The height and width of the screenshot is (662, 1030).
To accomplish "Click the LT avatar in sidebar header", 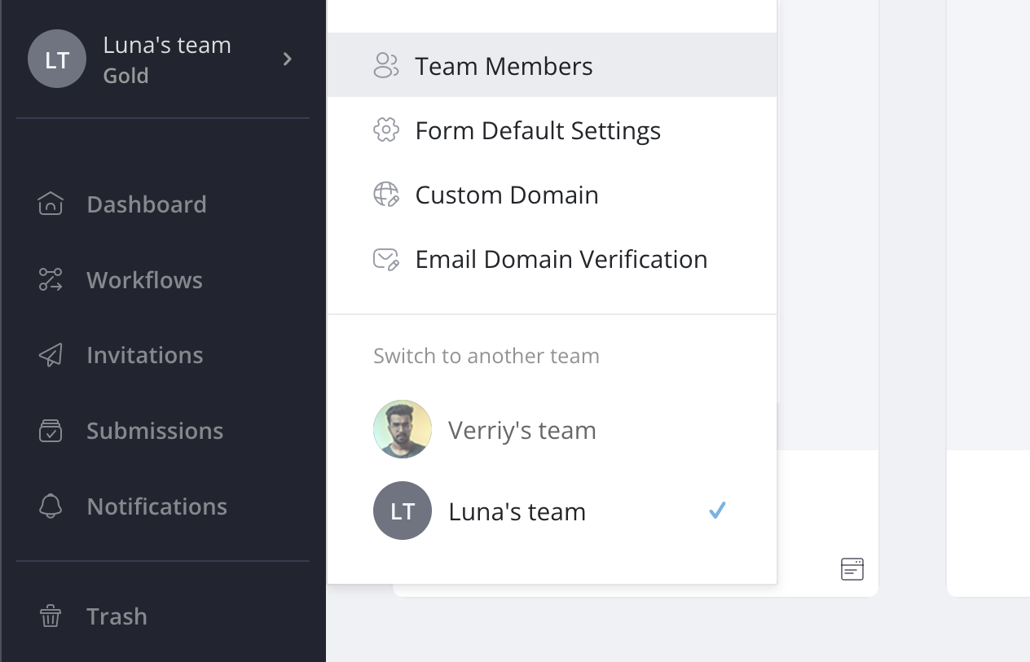I will pos(57,59).
